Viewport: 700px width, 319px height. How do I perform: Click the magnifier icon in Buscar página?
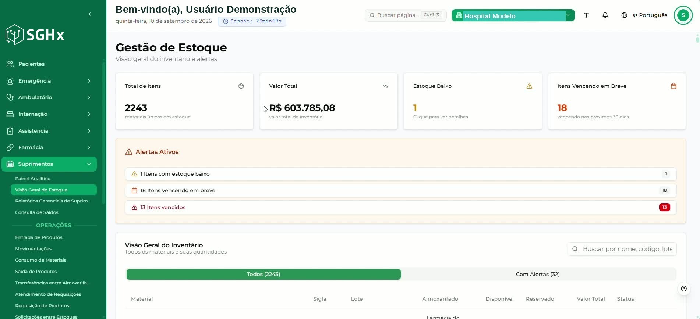pyautogui.click(x=372, y=15)
